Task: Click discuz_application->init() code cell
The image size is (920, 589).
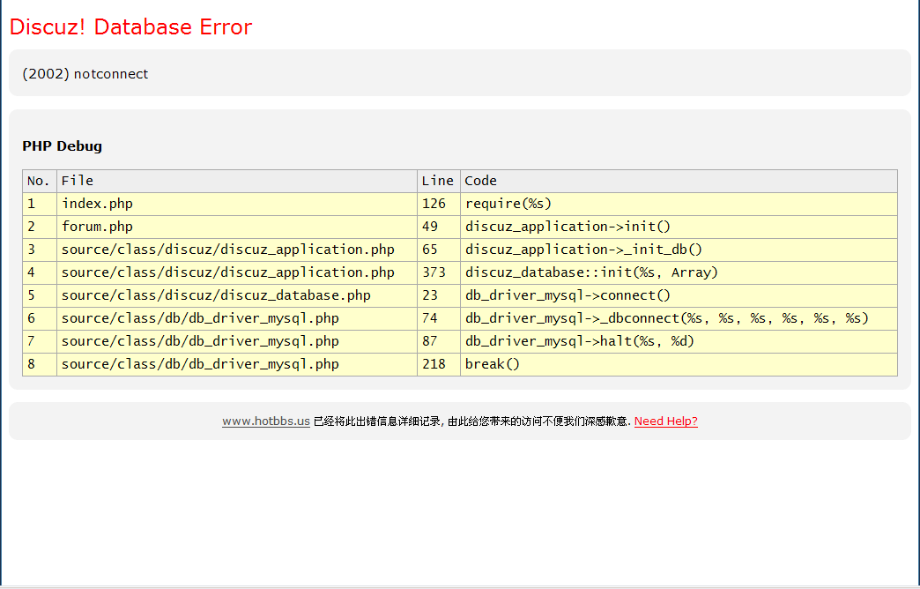Action: coord(679,227)
